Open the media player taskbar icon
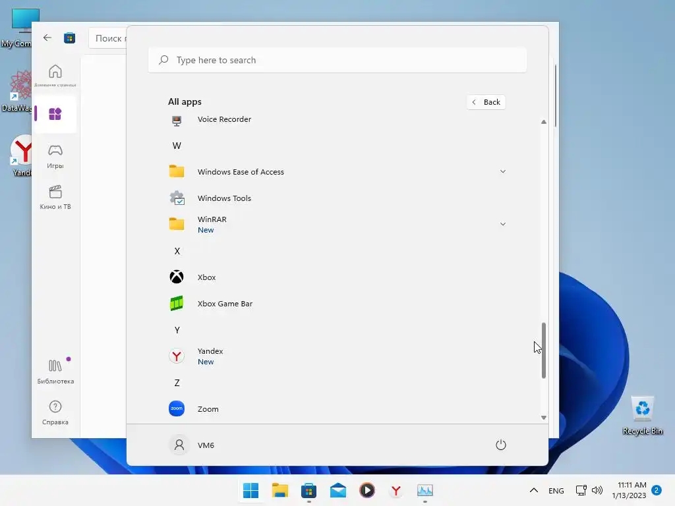This screenshot has width=675, height=506. point(367,490)
